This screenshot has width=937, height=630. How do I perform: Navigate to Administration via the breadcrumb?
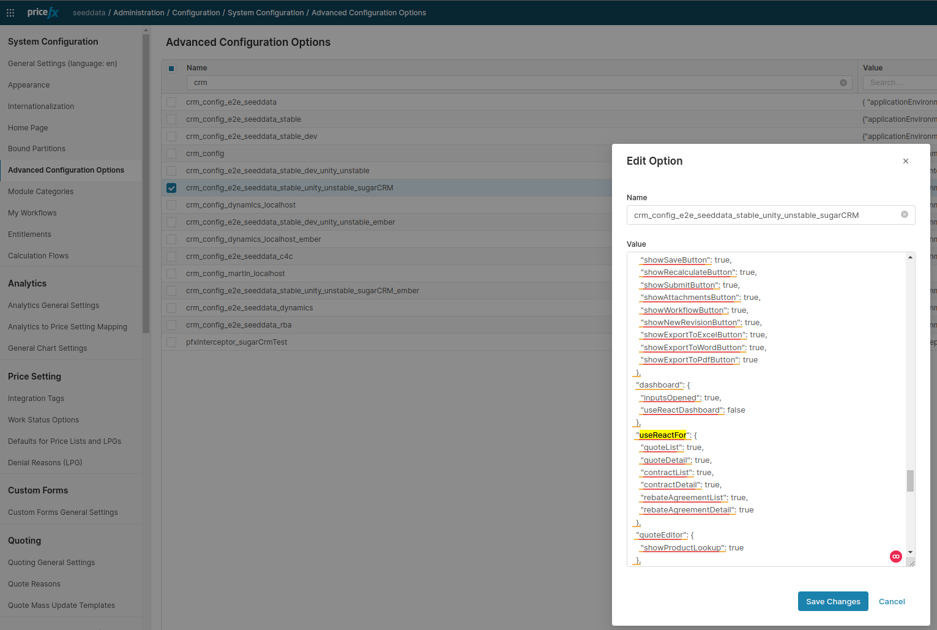click(139, 12)
